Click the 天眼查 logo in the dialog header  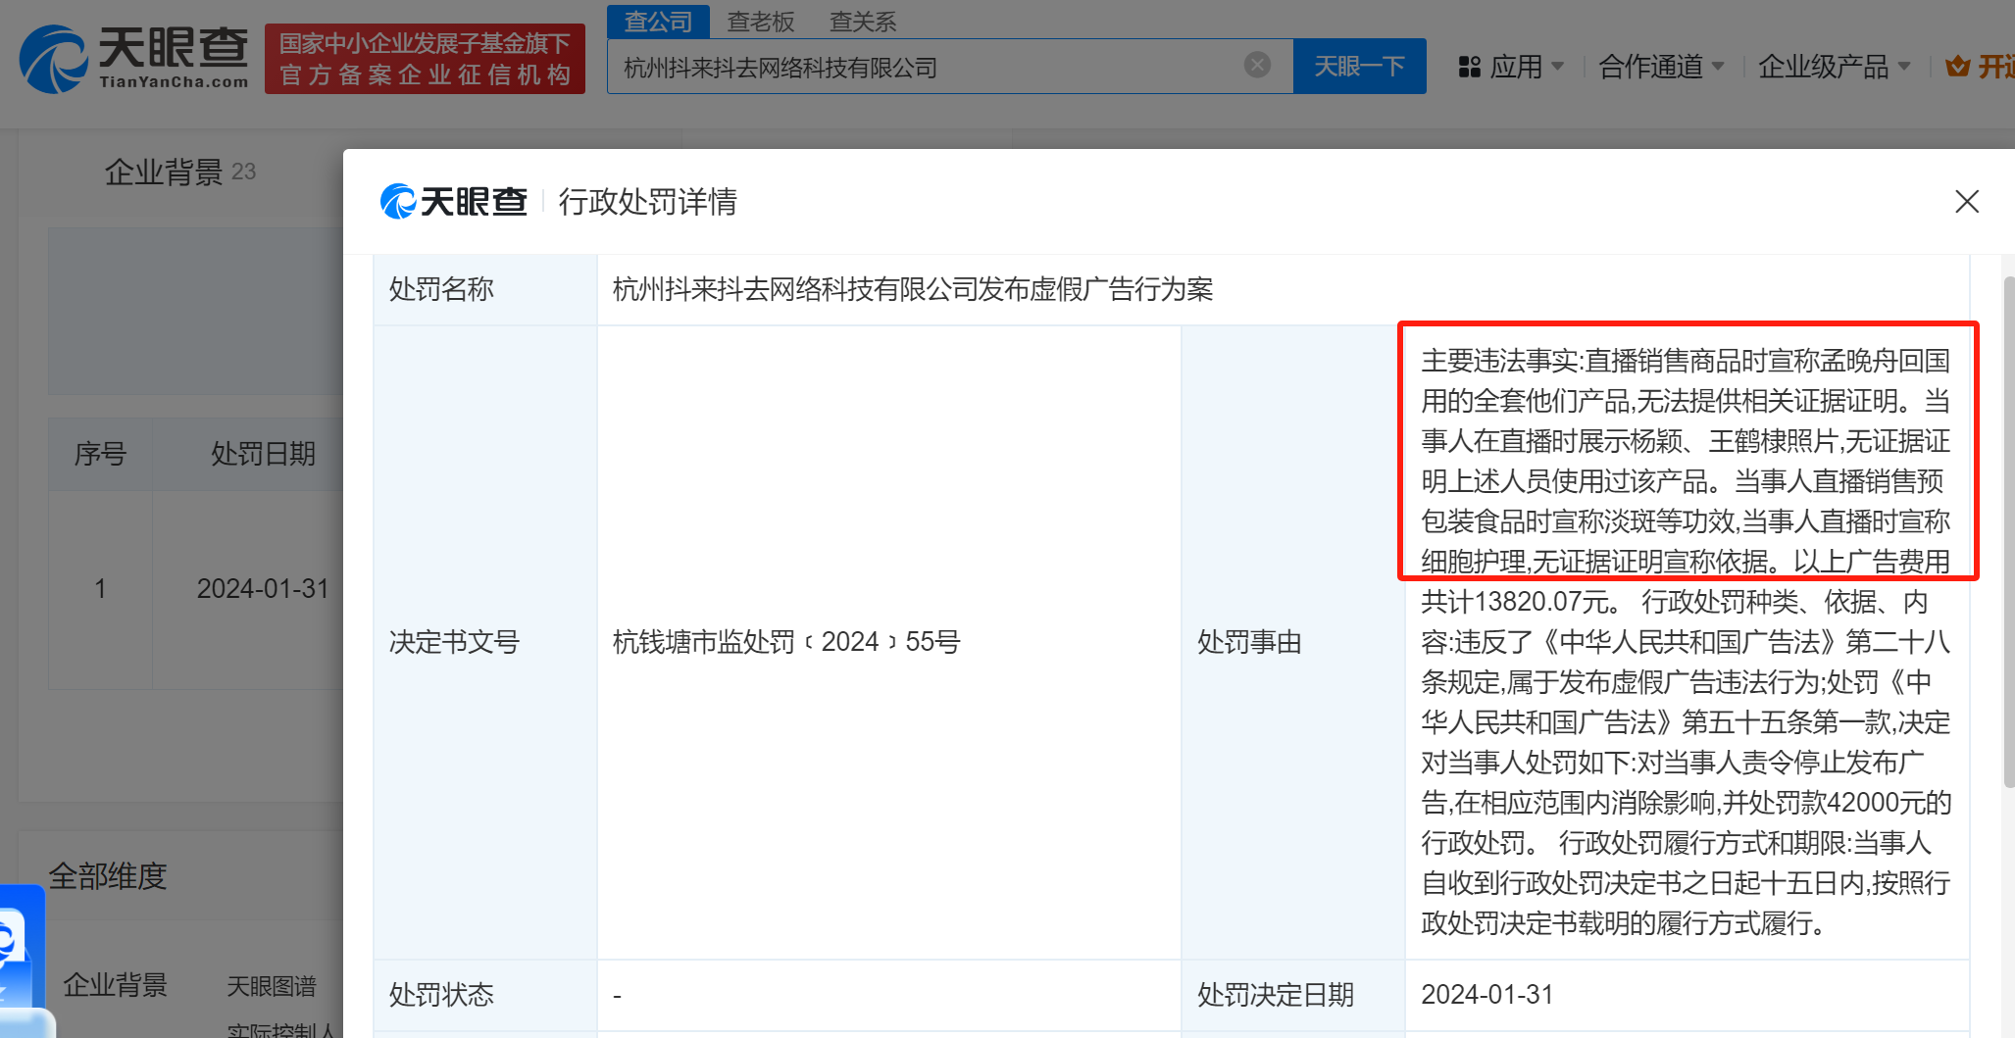pos(454,202)
